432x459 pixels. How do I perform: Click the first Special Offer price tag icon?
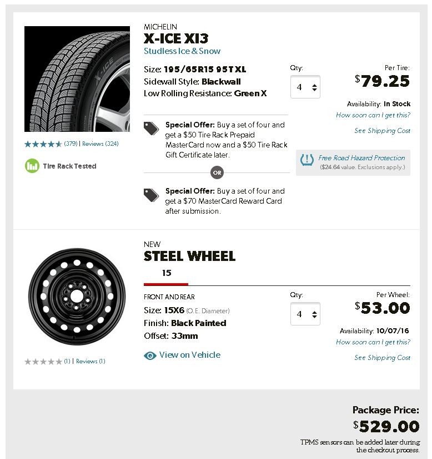coord(151,129)
